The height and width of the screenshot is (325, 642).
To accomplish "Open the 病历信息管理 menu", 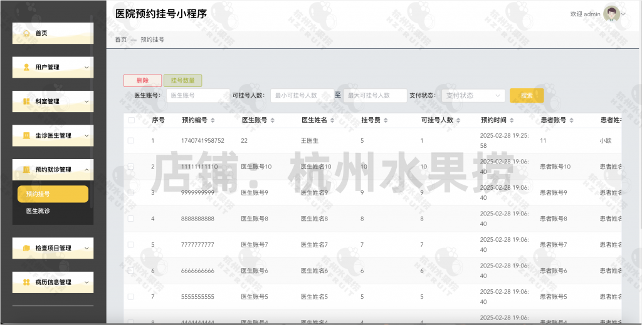I will coord(53,282).
